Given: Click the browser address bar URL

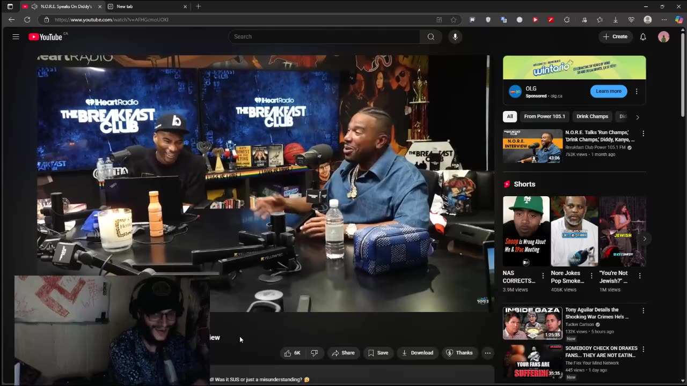Looking at the screenshot, I should pos(112,19).
